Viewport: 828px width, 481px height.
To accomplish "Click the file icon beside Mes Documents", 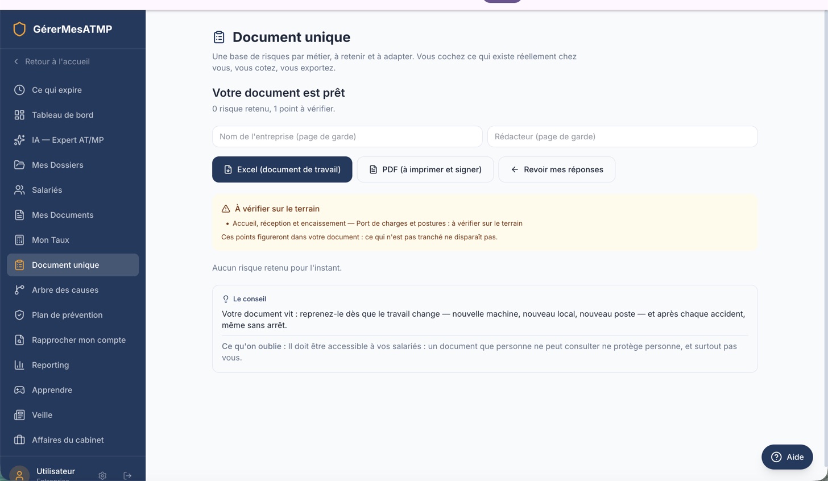I will click(19, 215).
